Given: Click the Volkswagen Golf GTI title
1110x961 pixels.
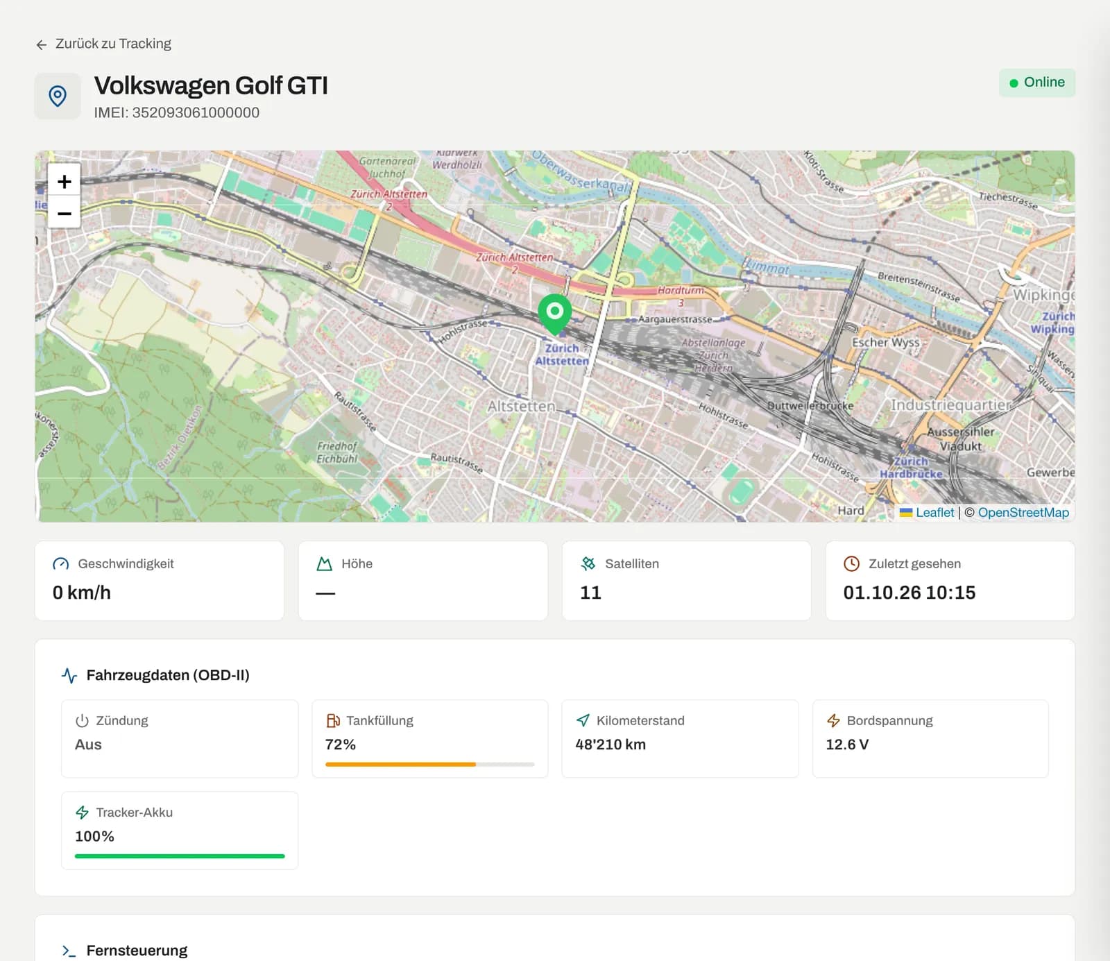Looking at the screenshot, I should coord(211,86).
